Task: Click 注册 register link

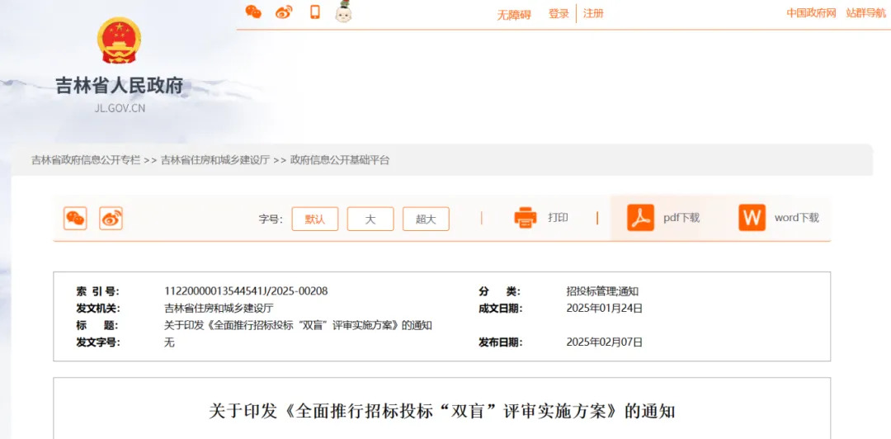Action: tap(593, 13)
